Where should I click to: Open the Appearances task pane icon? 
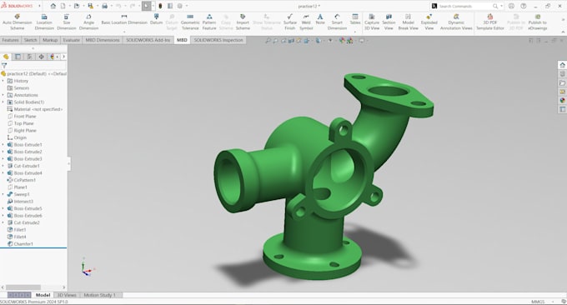[562, 100]
